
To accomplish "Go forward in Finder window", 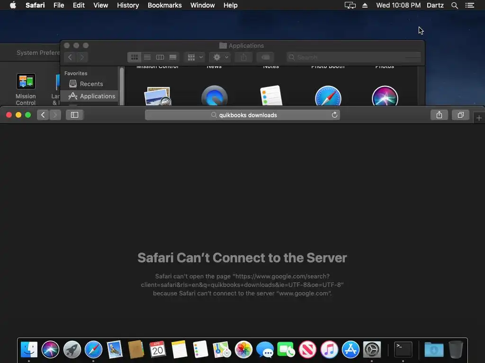I will click(82, 57).
